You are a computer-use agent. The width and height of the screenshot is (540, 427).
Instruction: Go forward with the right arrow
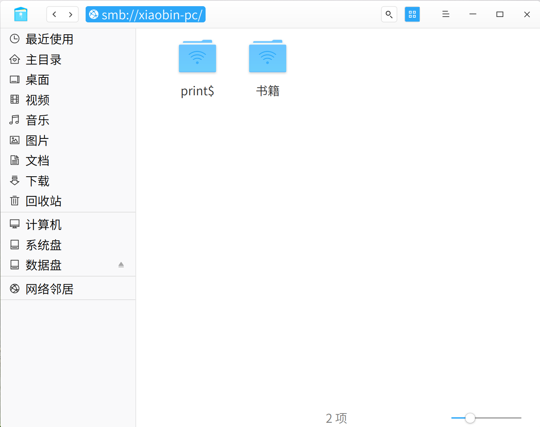tap(71, 15)
